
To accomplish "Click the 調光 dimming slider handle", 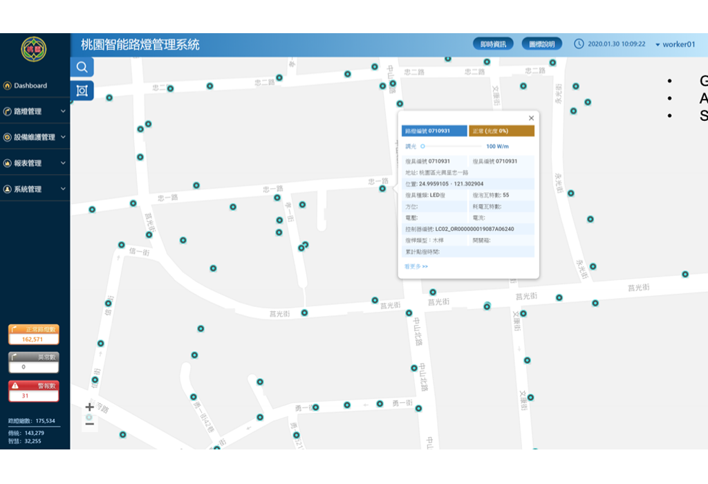I will point(422,147).
